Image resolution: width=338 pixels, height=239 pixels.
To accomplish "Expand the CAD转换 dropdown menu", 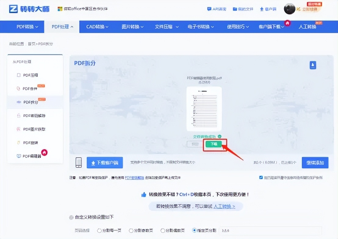I will tap(97, 27).
